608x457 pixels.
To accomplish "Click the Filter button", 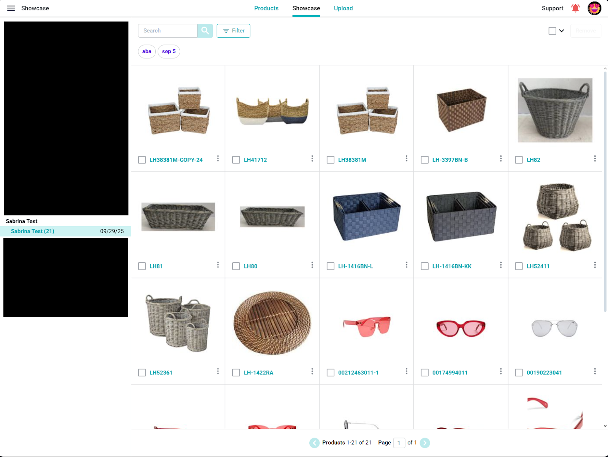I will (x=233, y=31).
